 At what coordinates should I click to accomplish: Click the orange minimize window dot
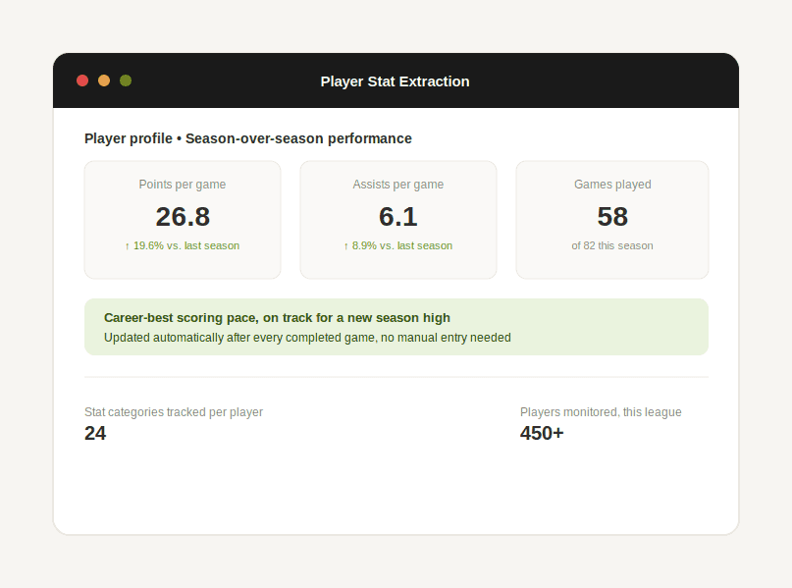coord(104,80)
